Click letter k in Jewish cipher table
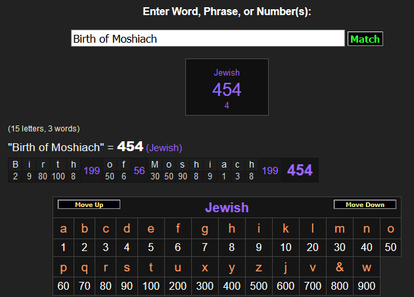This screenshot has height=297, width=414. [x=286, y=229]
